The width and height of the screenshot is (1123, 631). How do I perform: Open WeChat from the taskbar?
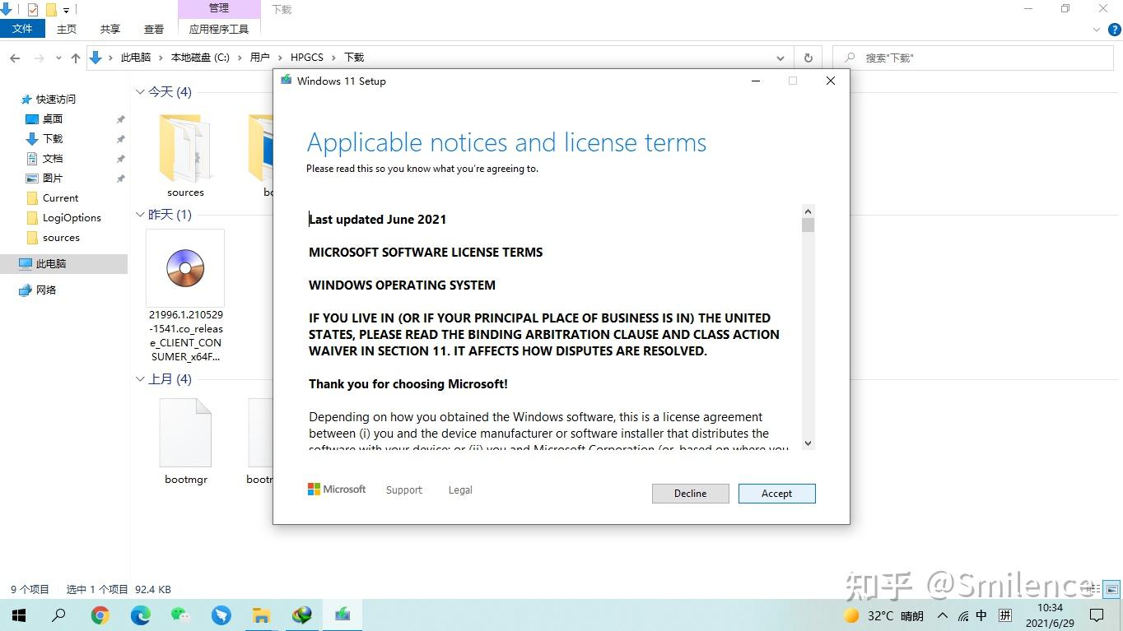point(180,615)
